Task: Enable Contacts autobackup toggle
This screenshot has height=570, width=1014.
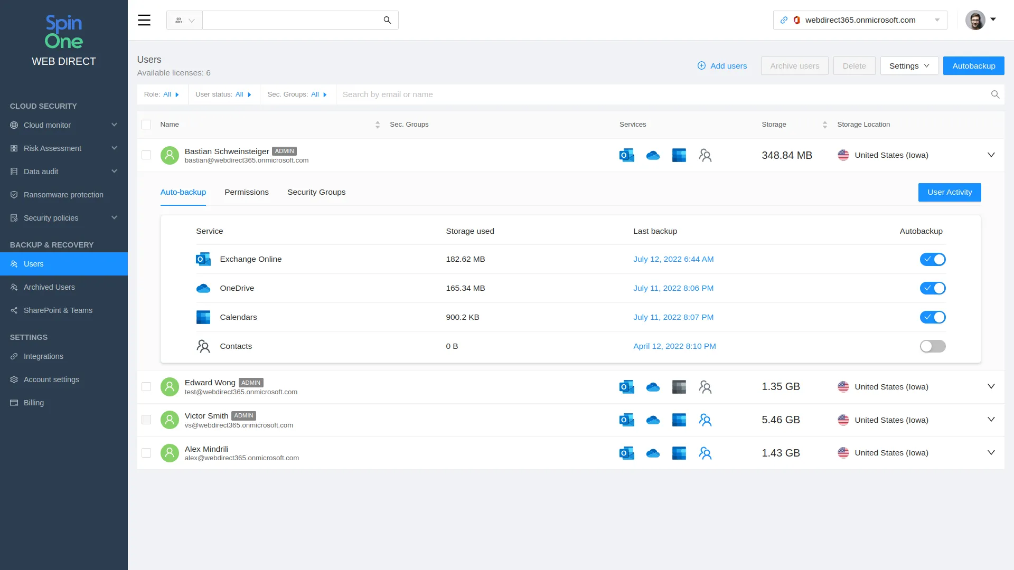Action: point(932,346)
